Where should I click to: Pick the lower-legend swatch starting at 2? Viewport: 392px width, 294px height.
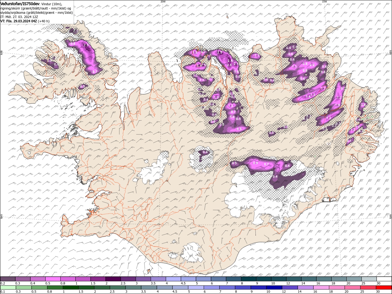(x=102, y=288)
